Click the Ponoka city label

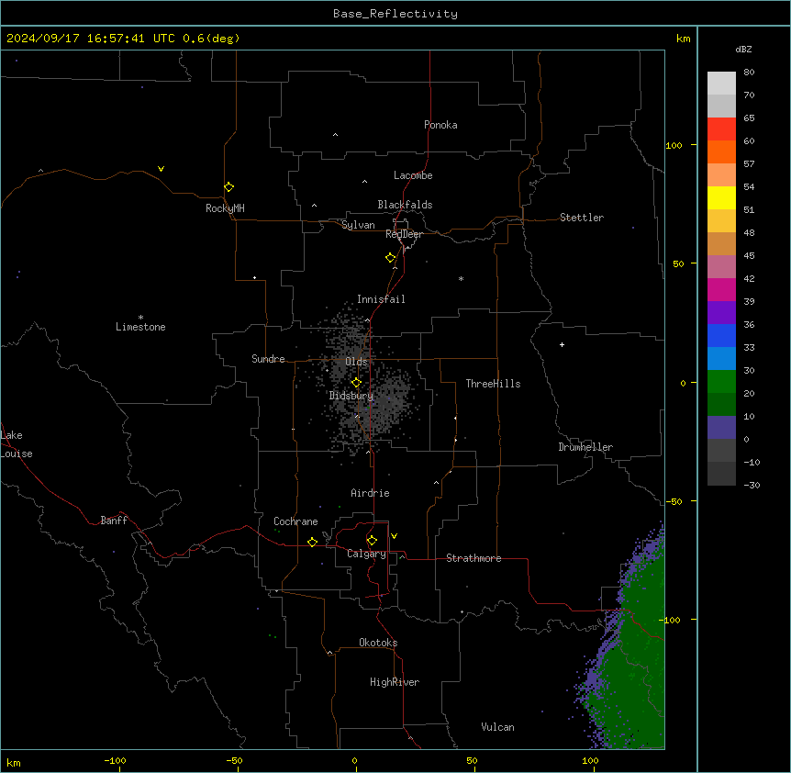tap(440, 125)
